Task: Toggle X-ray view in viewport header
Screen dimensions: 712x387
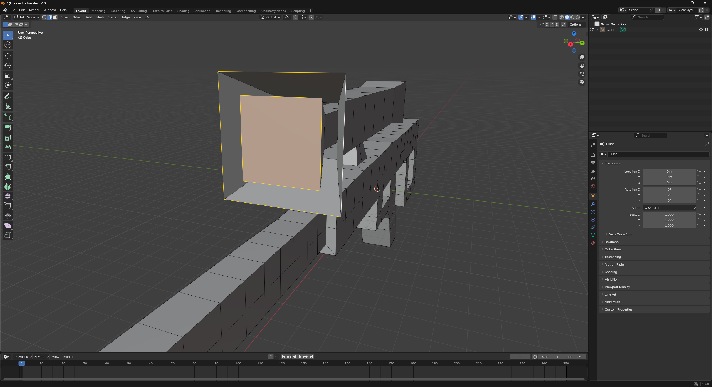Action: click(x=555, y=17)
